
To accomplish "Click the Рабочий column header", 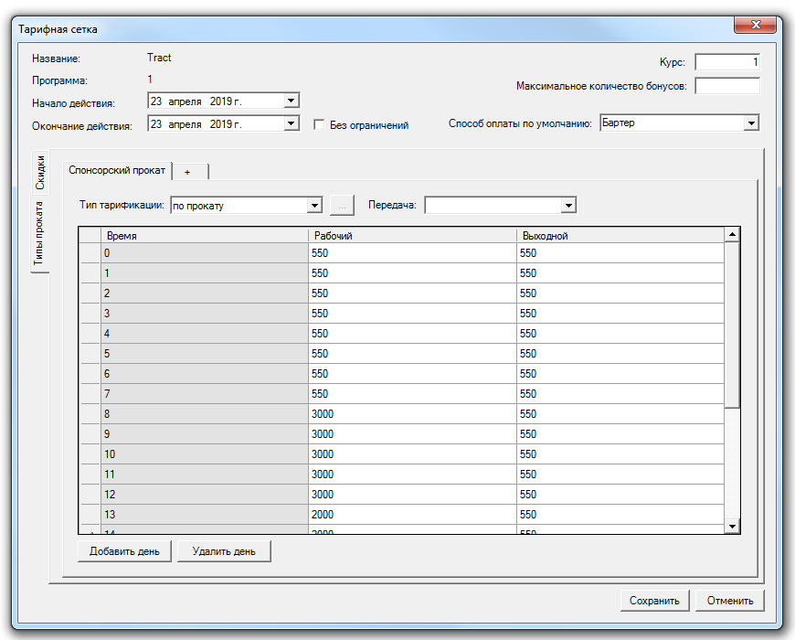I will (412, 235).
